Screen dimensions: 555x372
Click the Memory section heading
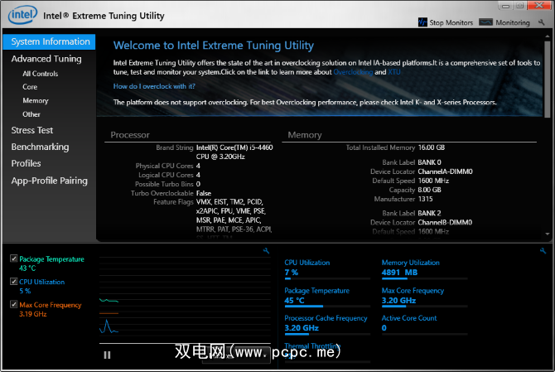(304, 135)
